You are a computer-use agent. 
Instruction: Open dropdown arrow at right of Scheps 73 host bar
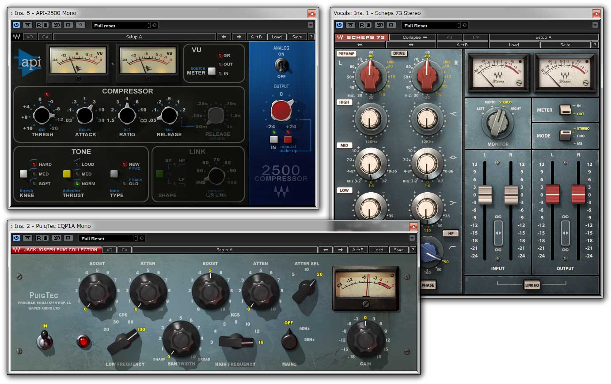(x=595, y=25)
